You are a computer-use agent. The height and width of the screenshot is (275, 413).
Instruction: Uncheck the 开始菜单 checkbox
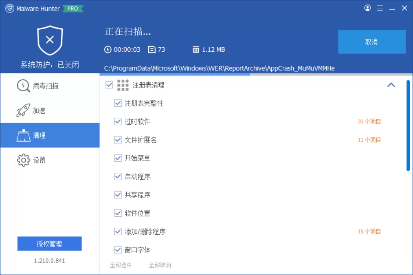(117, 158)
